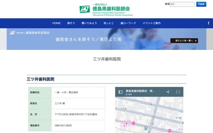Click the tooth marker on the map
This screenshot has width=213, height=133.
pyautogui.click(x=145, y=128)
